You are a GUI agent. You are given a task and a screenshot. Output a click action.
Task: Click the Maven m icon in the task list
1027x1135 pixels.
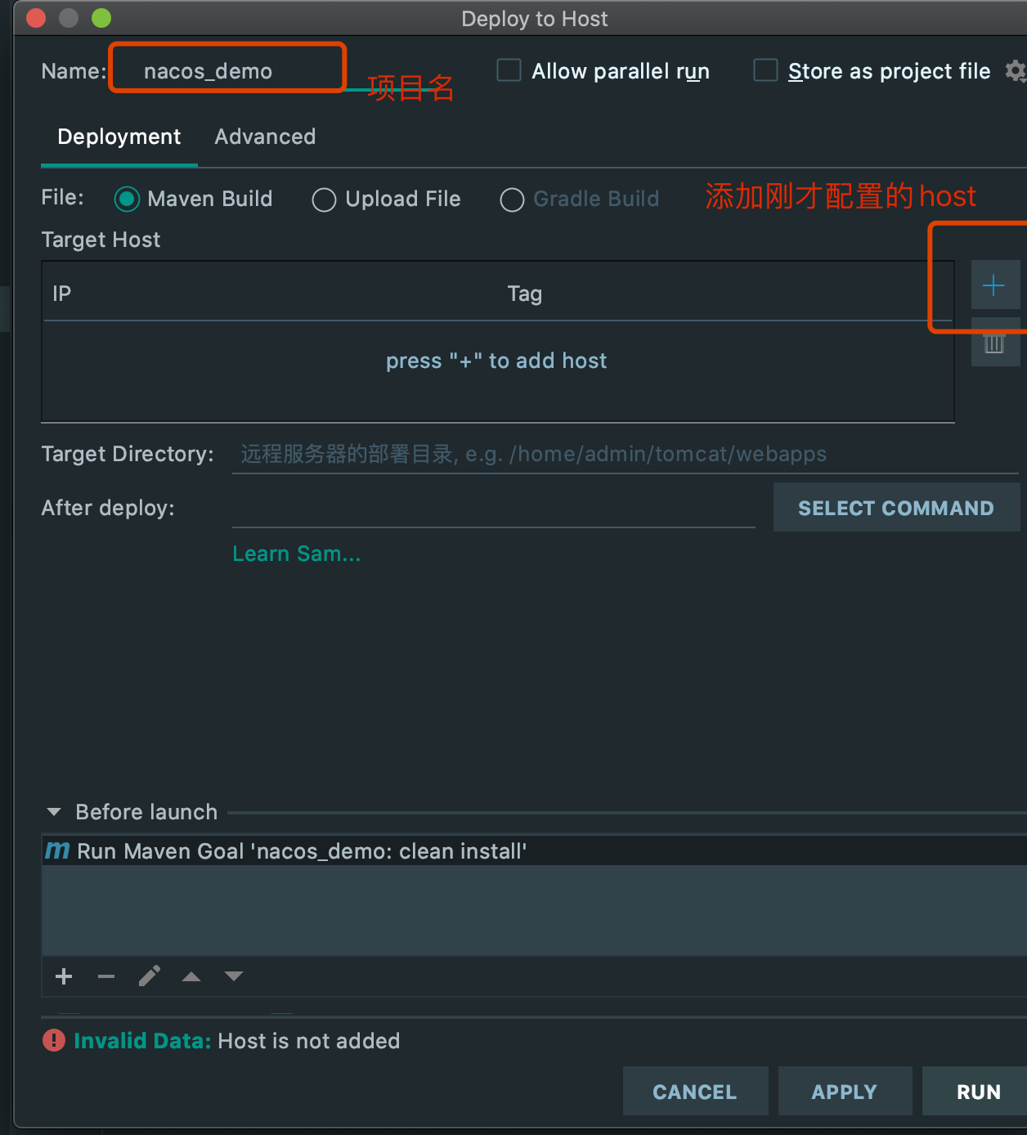coord(57,850)
